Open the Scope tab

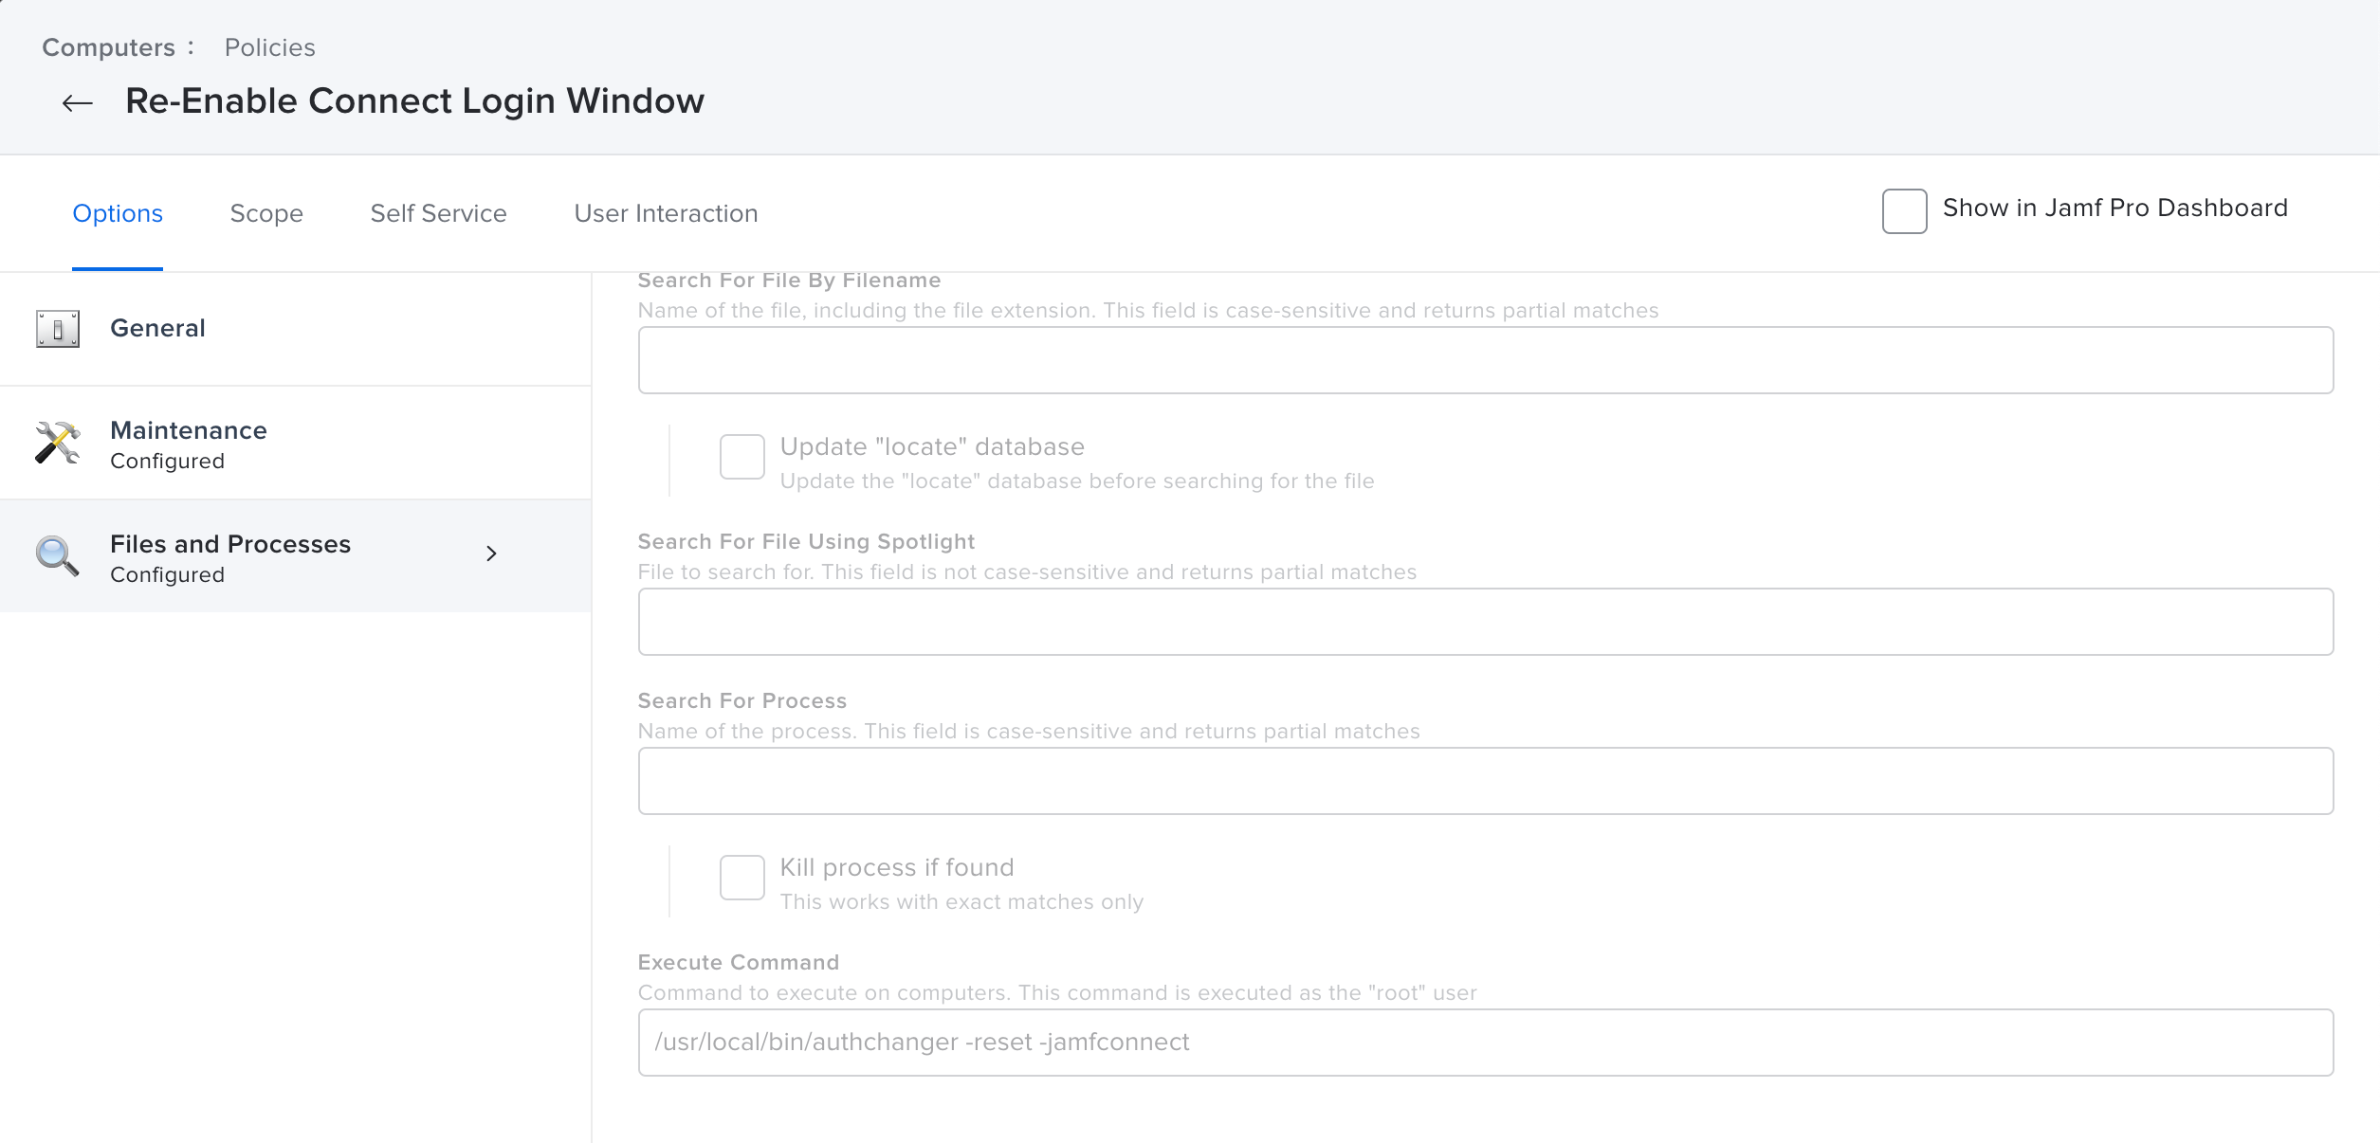tap(266, 213)
